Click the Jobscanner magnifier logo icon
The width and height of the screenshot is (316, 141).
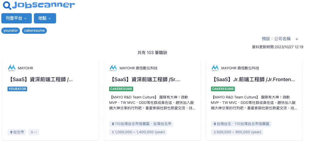(7, 6)
